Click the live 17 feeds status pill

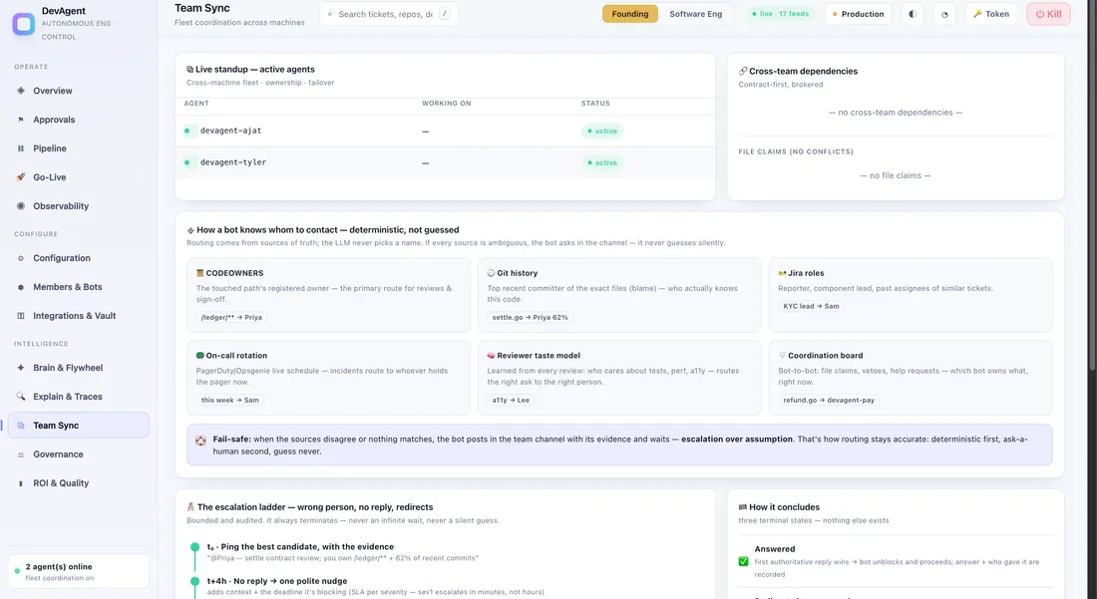pos(780,14)
